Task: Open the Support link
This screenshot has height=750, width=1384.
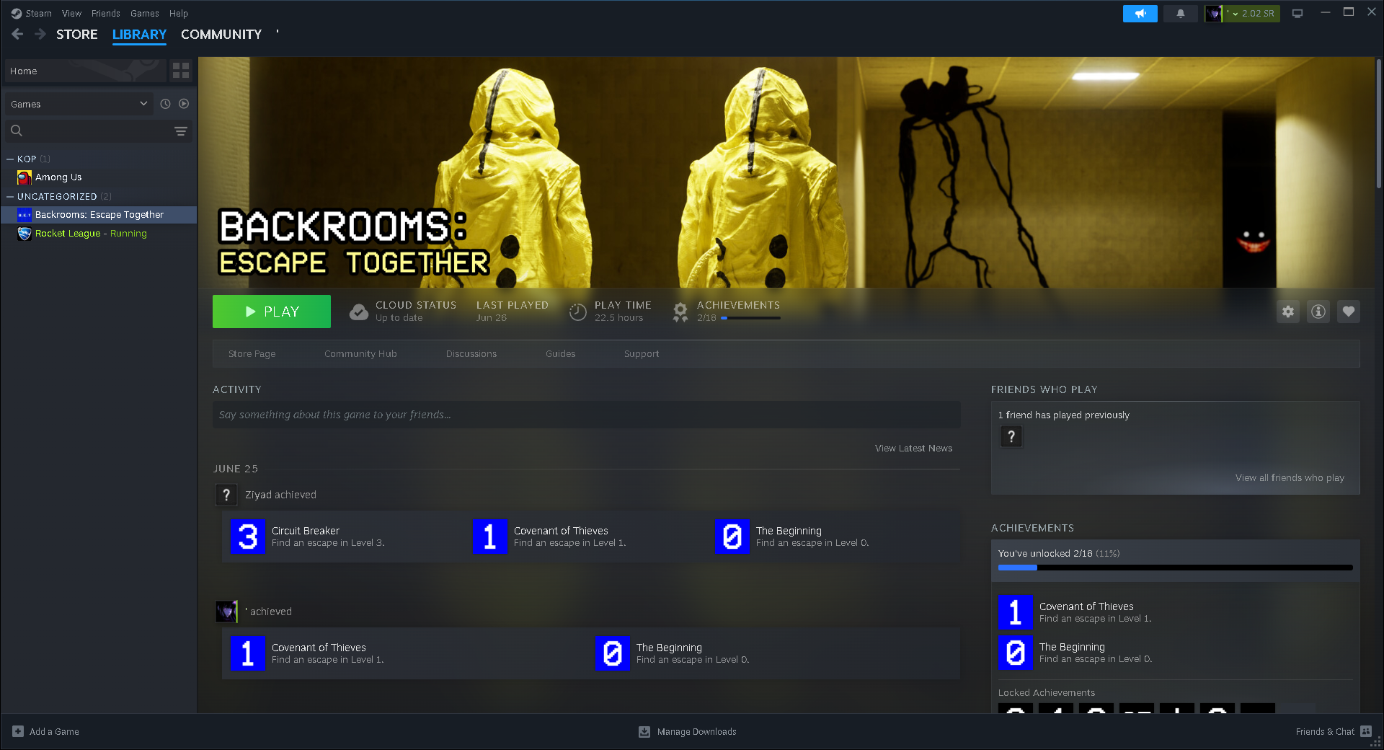Action: point(642,354)
